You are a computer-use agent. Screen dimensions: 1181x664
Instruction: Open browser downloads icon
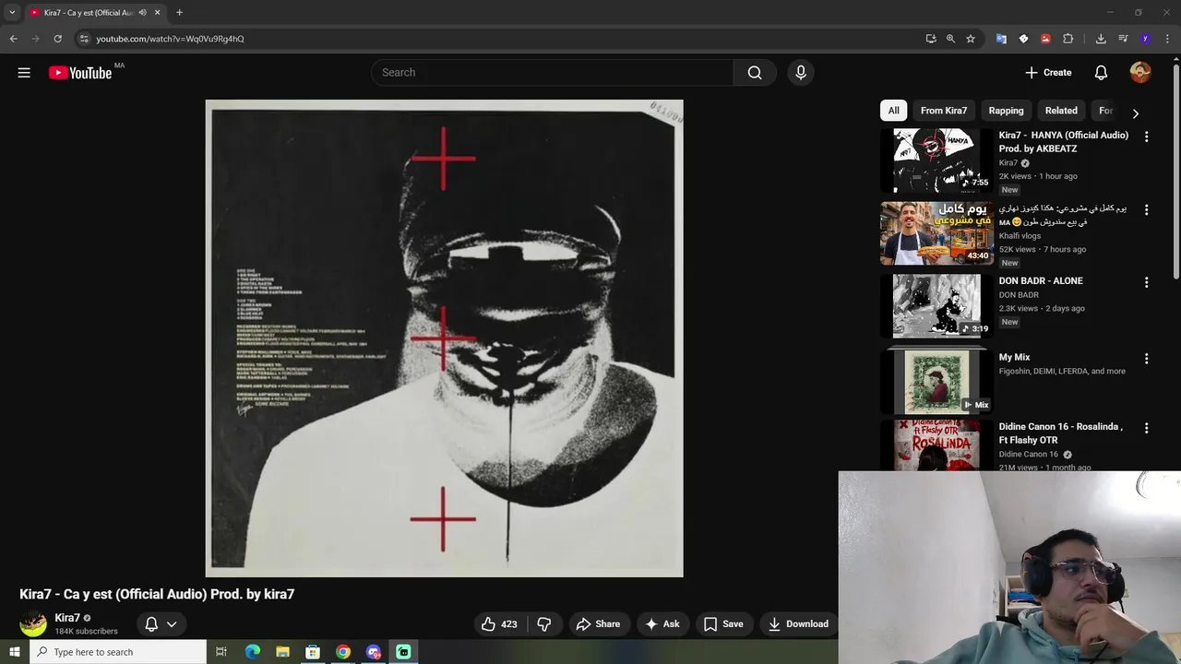tap(1101, 39)
